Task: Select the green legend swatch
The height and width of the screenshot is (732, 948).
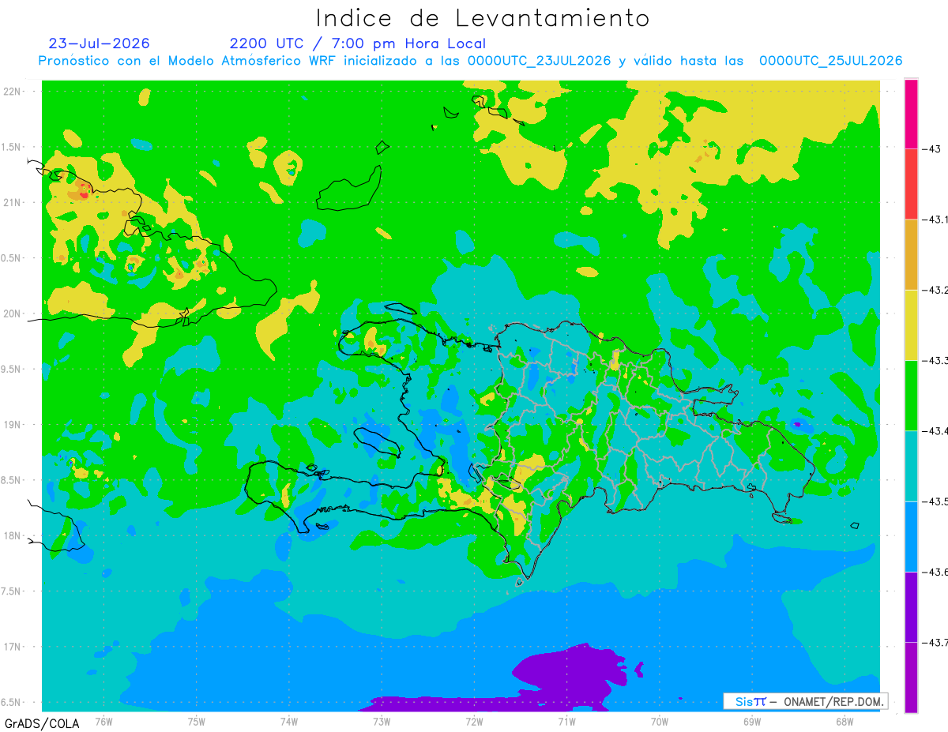Action: tap(911, 395)
